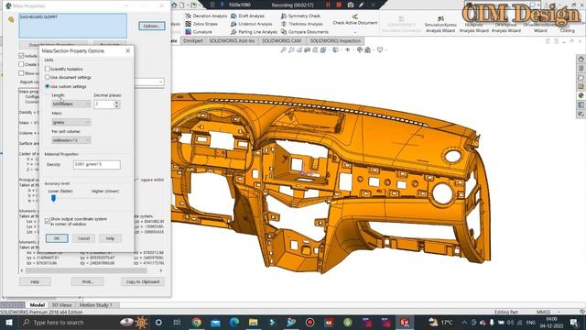Click Zoom to Area in view toolbar
This screenshot has width=586, height=330.
click(x=291, y=49)
